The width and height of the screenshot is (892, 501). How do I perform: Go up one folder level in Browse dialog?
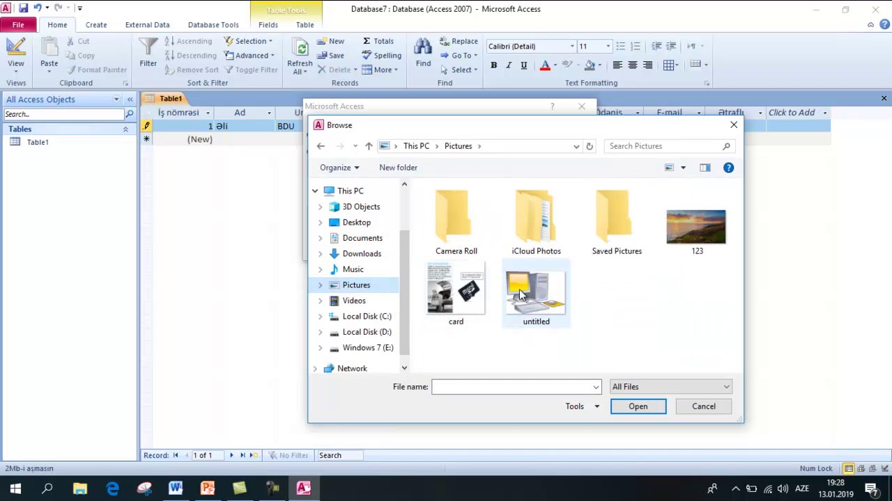[x=369, y=146]
